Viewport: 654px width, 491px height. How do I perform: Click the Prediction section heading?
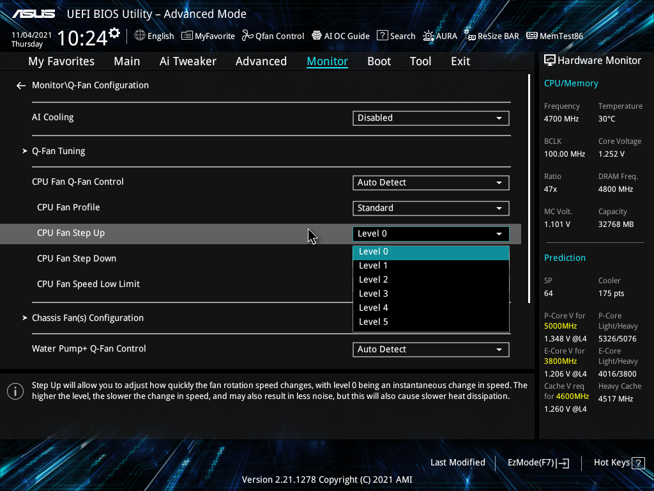click(x=565, y=258)
